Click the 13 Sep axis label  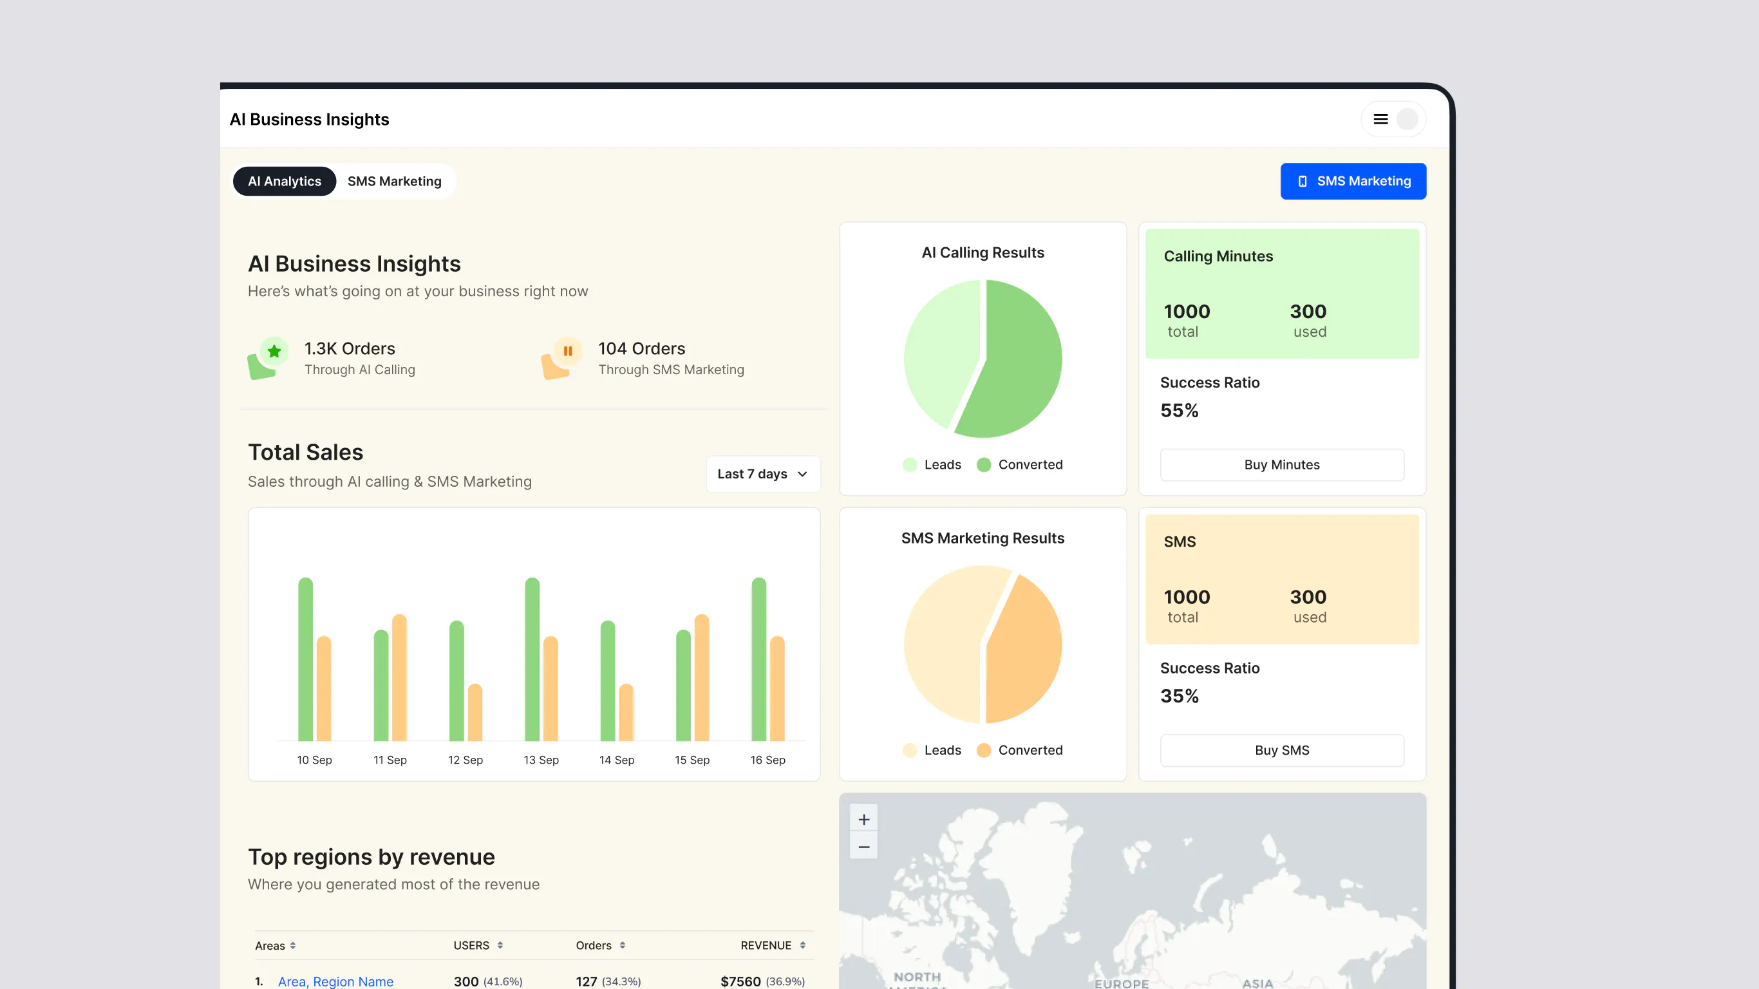pos(541,760)
